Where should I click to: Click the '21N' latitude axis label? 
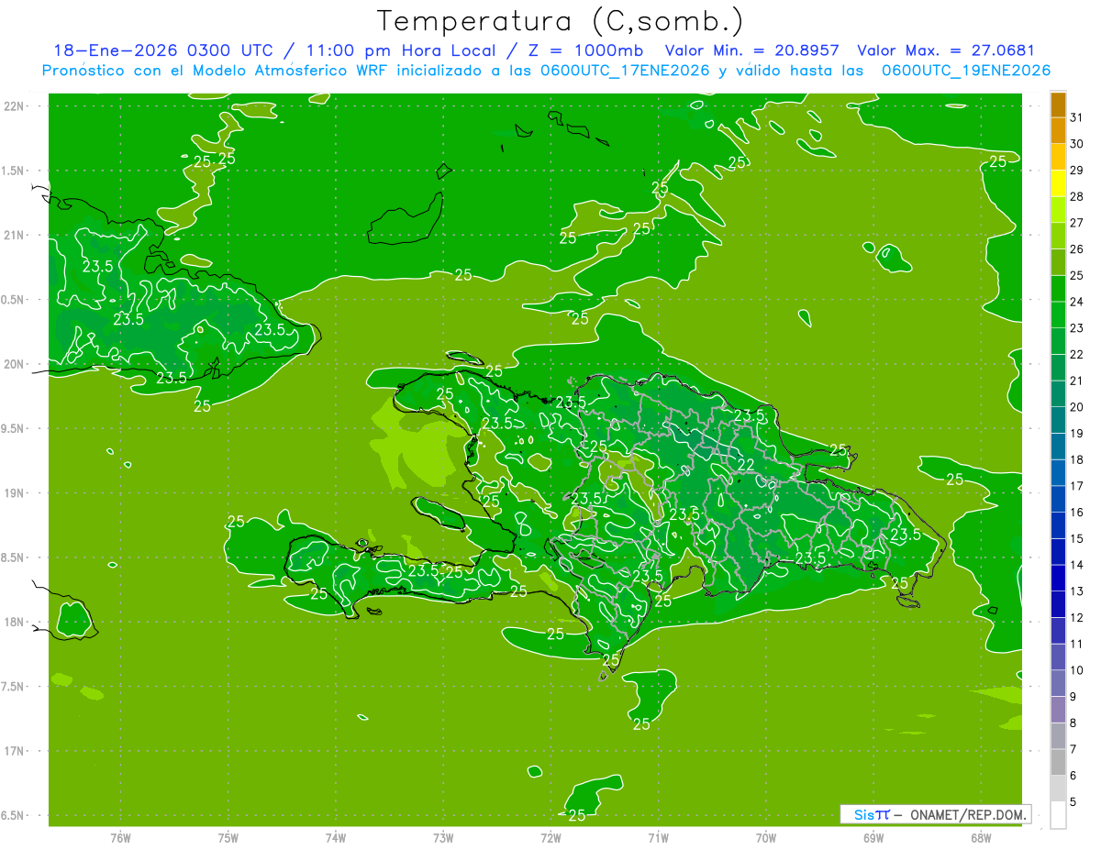(14, 236)
